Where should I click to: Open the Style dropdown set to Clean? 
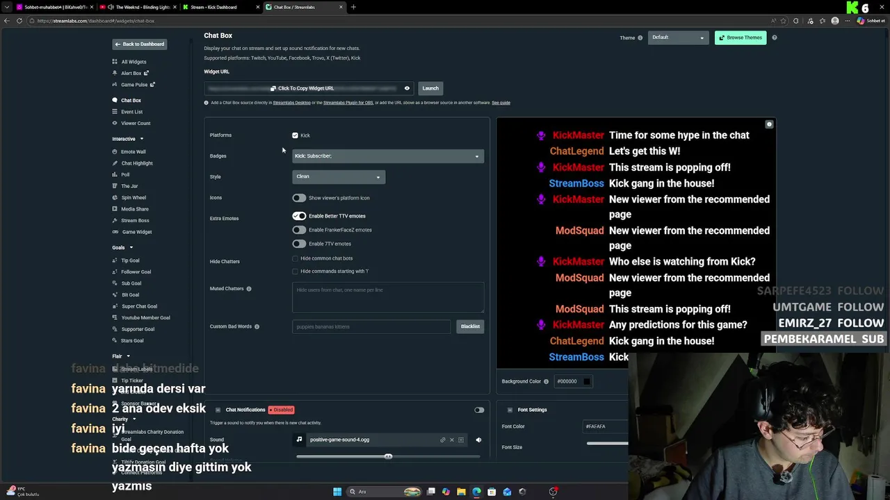click(339, 176)
